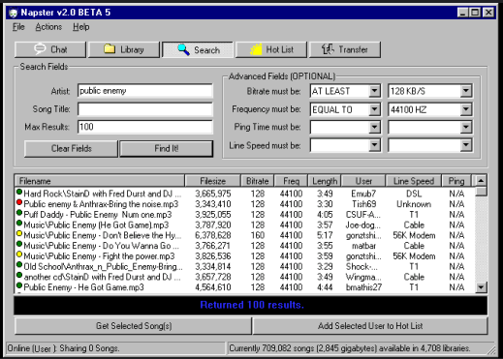Switch to the Transfer tab

(x=345, y=49)
